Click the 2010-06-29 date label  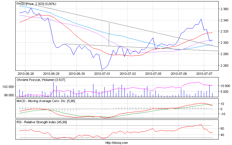pyautogui.click(x=51, y=74)
